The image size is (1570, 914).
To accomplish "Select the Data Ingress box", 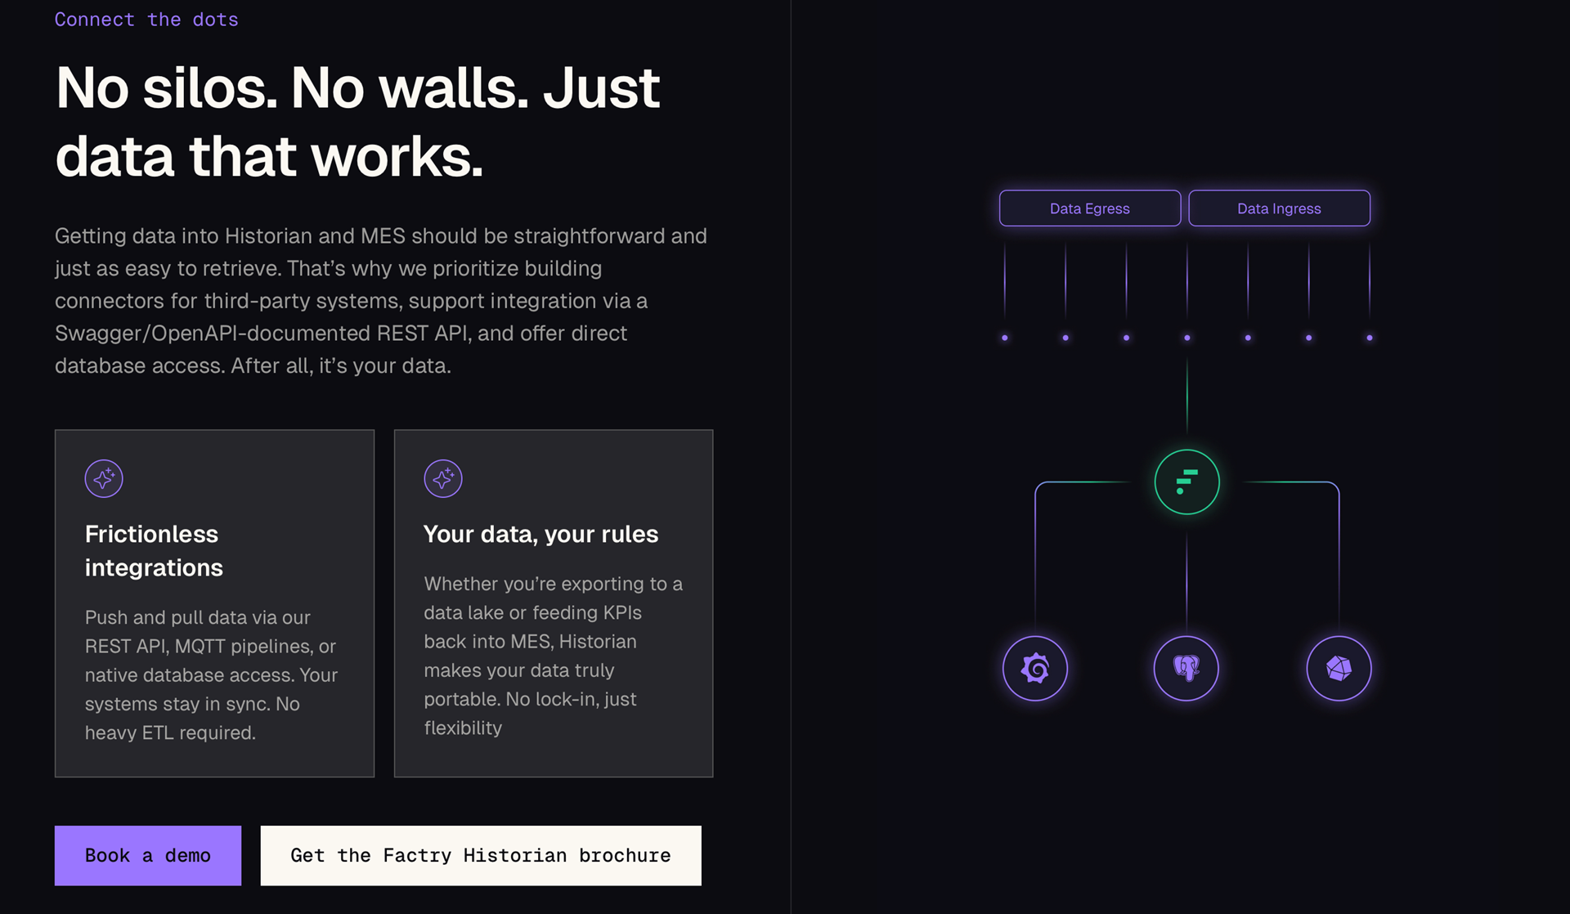I will pyautogui.click(x=1279, y=208).
